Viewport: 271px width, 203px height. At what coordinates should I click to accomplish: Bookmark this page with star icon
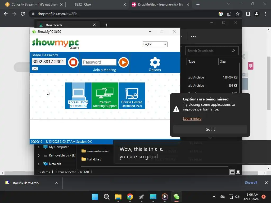tap(238, 14)
